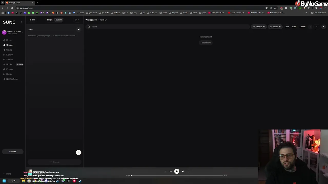The height and width of the screenshot is (184, 328).
Task: Open the browser extensions puzzle icon
Action: tap(309, 8)
